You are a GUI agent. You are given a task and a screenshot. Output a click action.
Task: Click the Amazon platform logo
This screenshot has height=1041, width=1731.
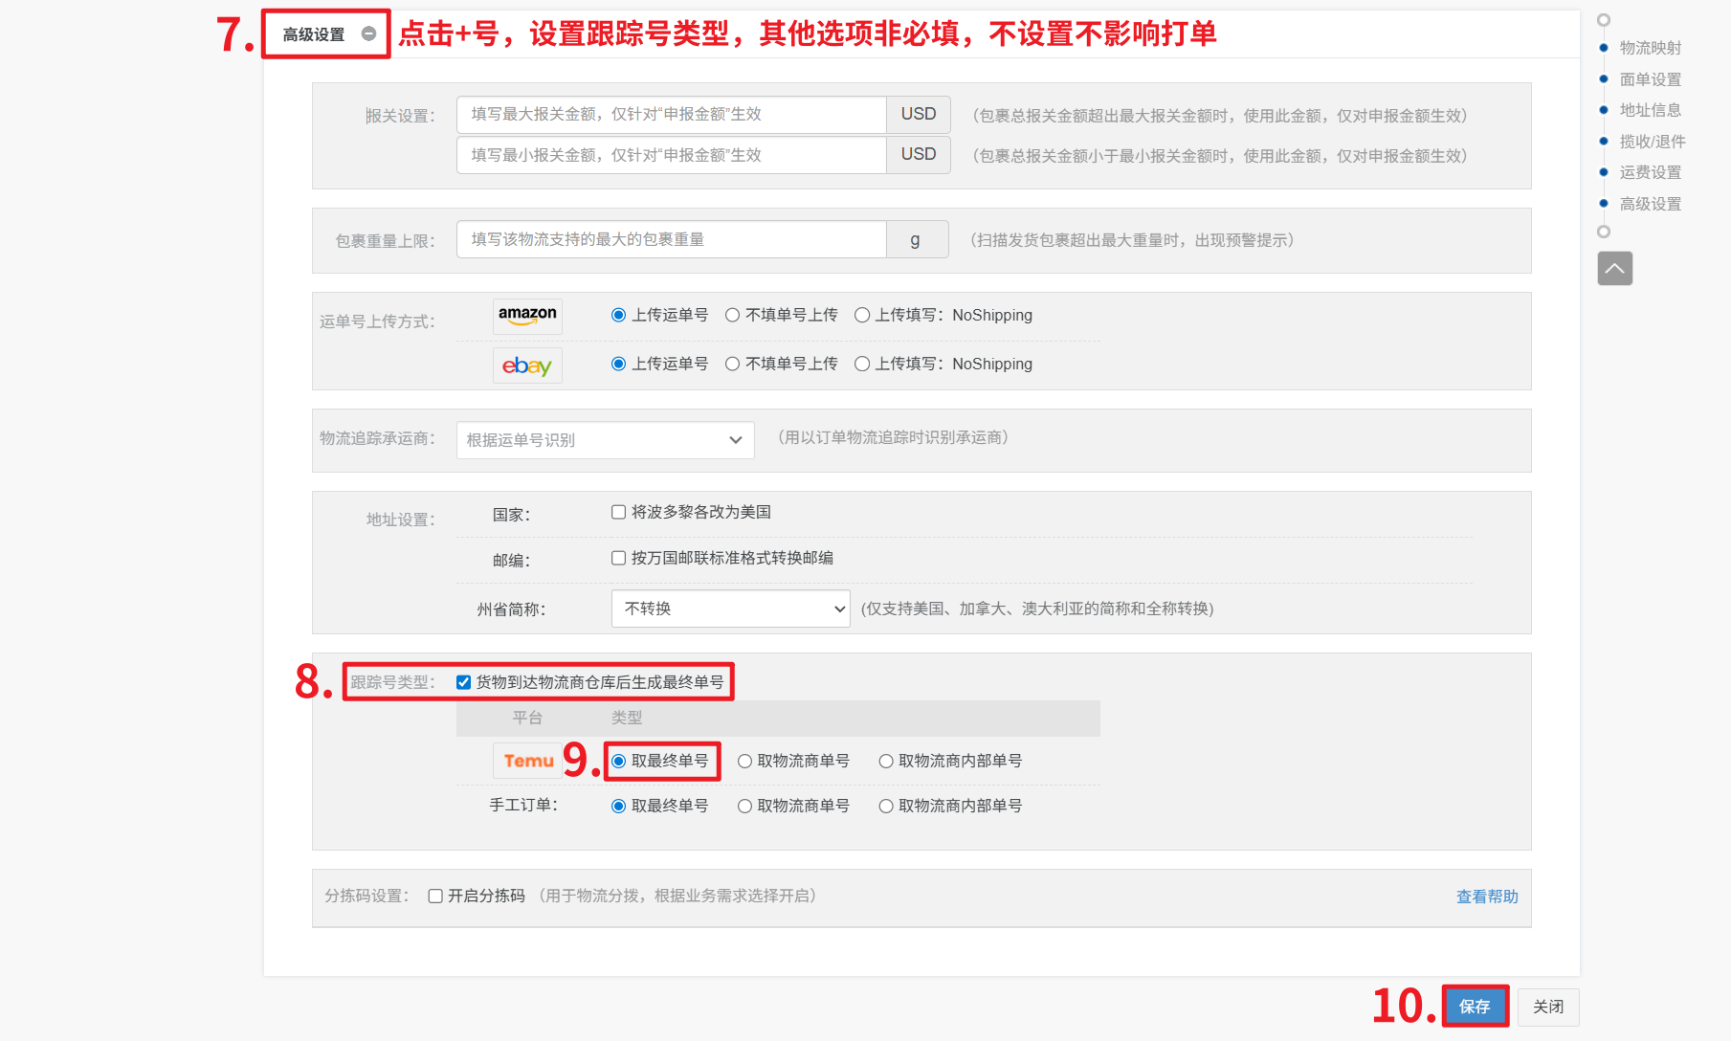tap(527, 316)
